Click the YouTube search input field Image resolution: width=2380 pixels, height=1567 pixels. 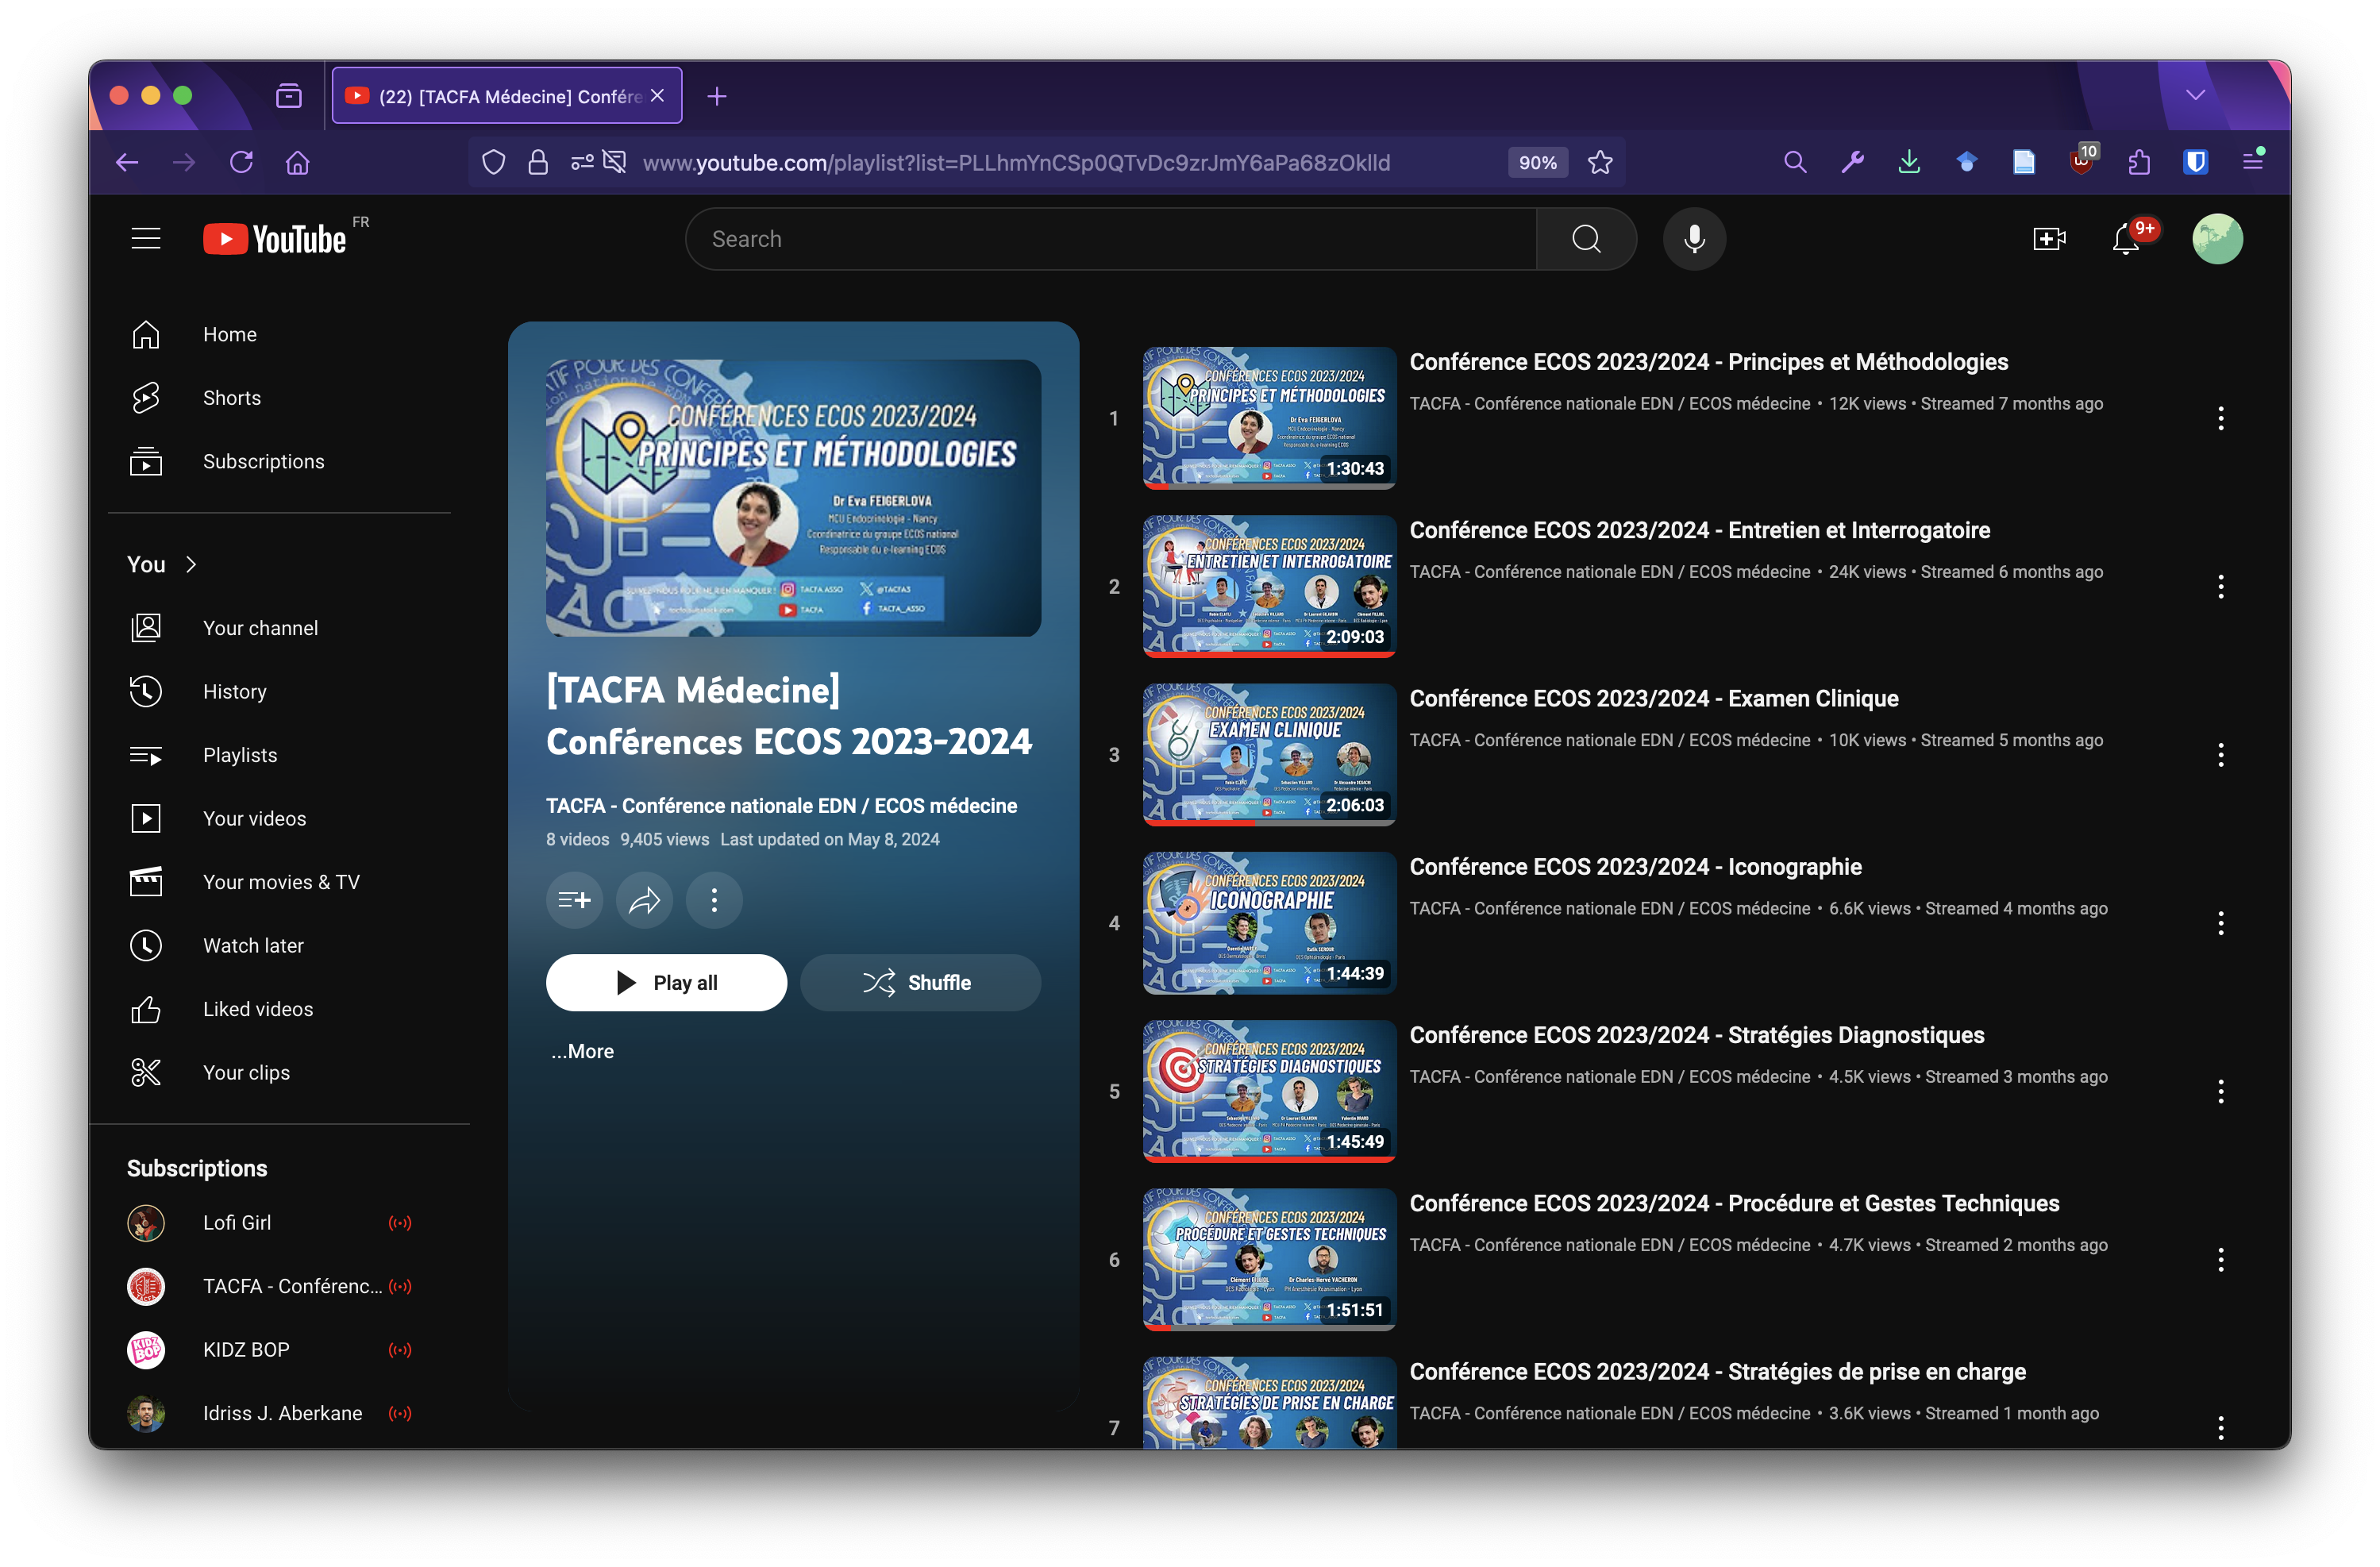click(1111, 239)
